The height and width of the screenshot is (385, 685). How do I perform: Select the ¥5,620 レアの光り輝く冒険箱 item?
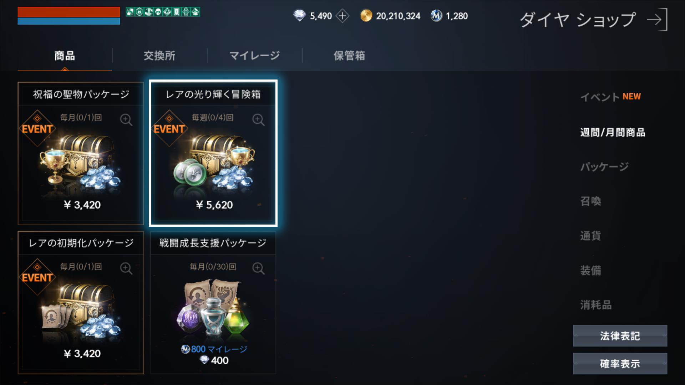point(213,153)
